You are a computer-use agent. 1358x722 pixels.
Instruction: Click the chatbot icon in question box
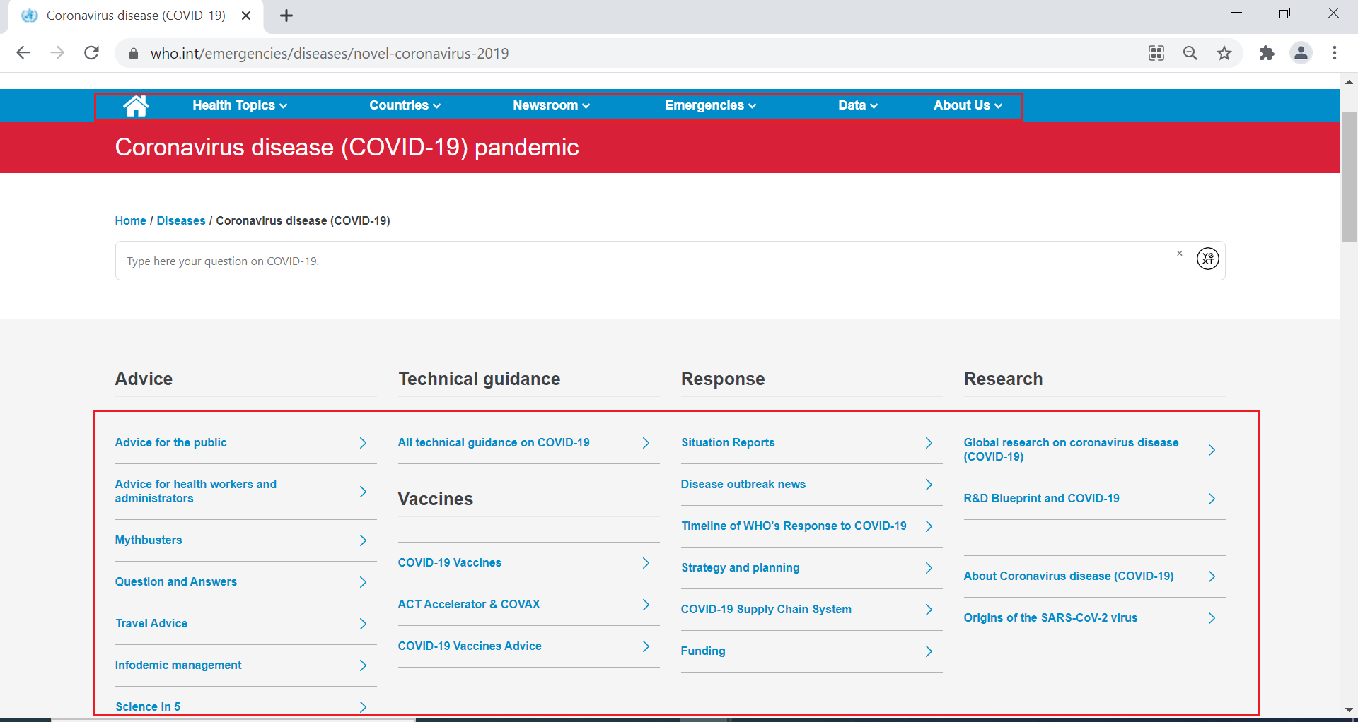[1208, 259]
